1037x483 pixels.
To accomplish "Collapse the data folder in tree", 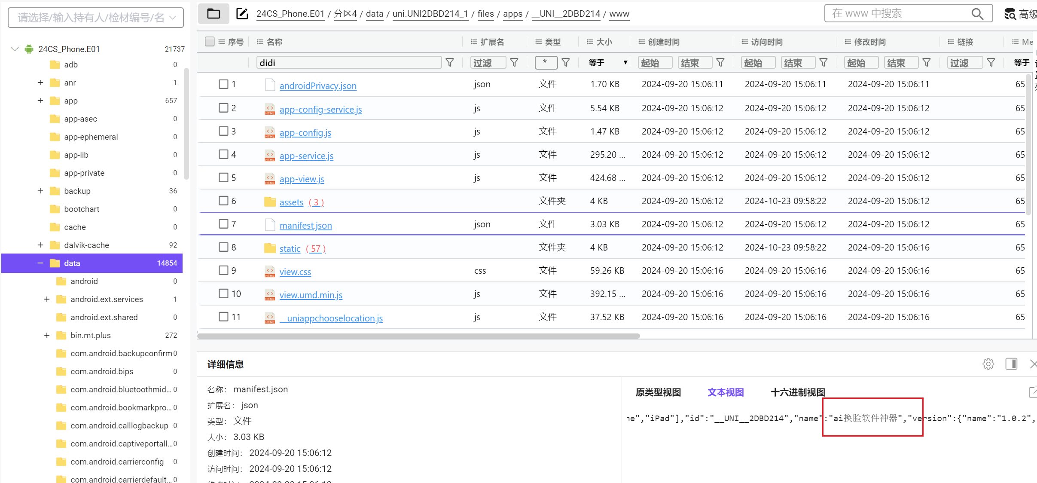I will pyautogui.click(x=40, y=263).
